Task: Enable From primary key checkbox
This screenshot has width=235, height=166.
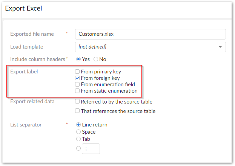Action: 77,72
